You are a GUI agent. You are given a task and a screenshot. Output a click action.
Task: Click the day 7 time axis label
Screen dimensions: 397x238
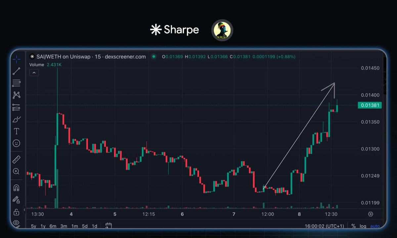tap(234, 214)
